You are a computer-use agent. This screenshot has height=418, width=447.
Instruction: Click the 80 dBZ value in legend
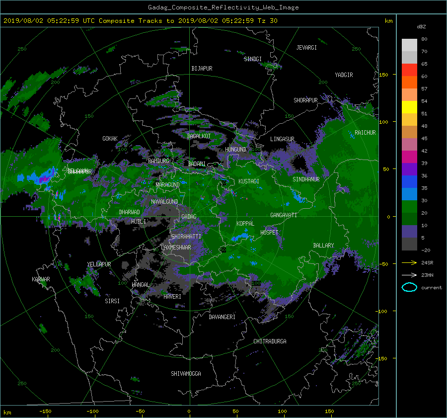tap(424, 39)
